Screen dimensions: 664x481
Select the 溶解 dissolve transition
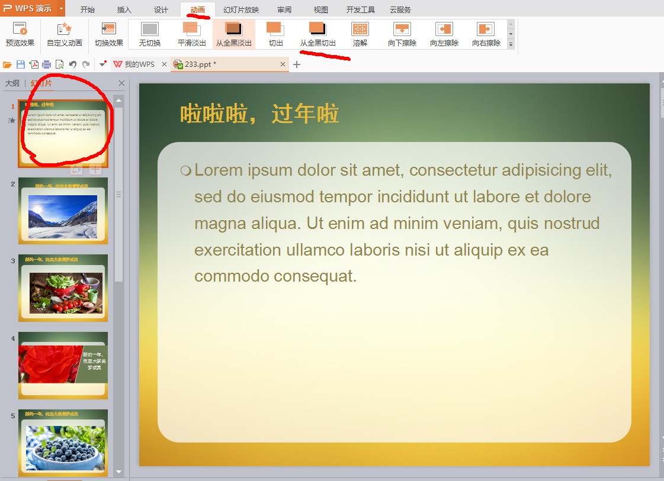pos(360,34)
